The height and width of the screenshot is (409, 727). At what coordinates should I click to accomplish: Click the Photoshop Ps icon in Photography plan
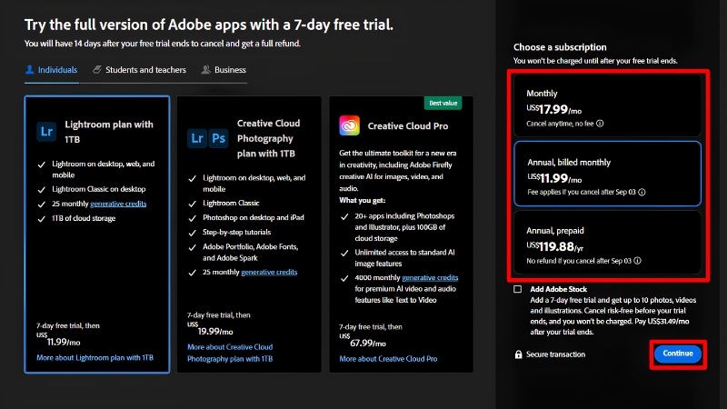click(x=218, y=138)
